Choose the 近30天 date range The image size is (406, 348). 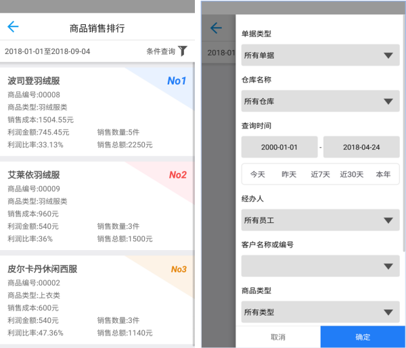352,174
